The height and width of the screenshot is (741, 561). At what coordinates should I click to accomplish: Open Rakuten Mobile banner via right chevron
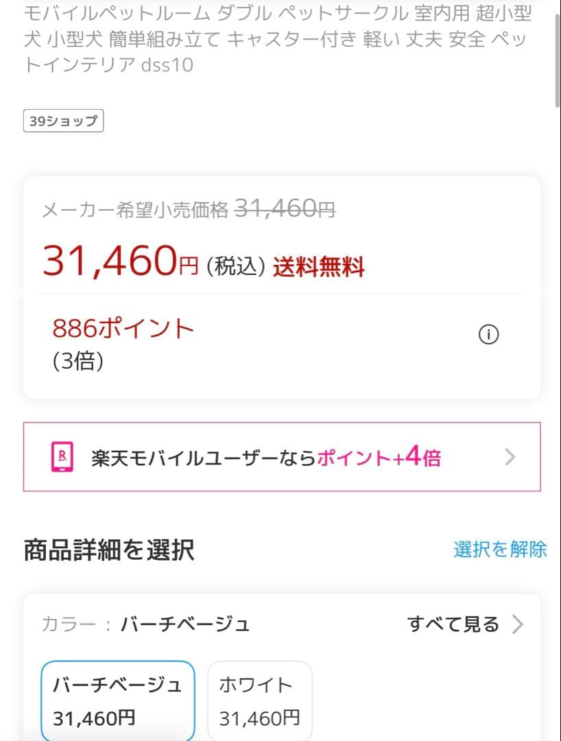click(x=510, y=457)
